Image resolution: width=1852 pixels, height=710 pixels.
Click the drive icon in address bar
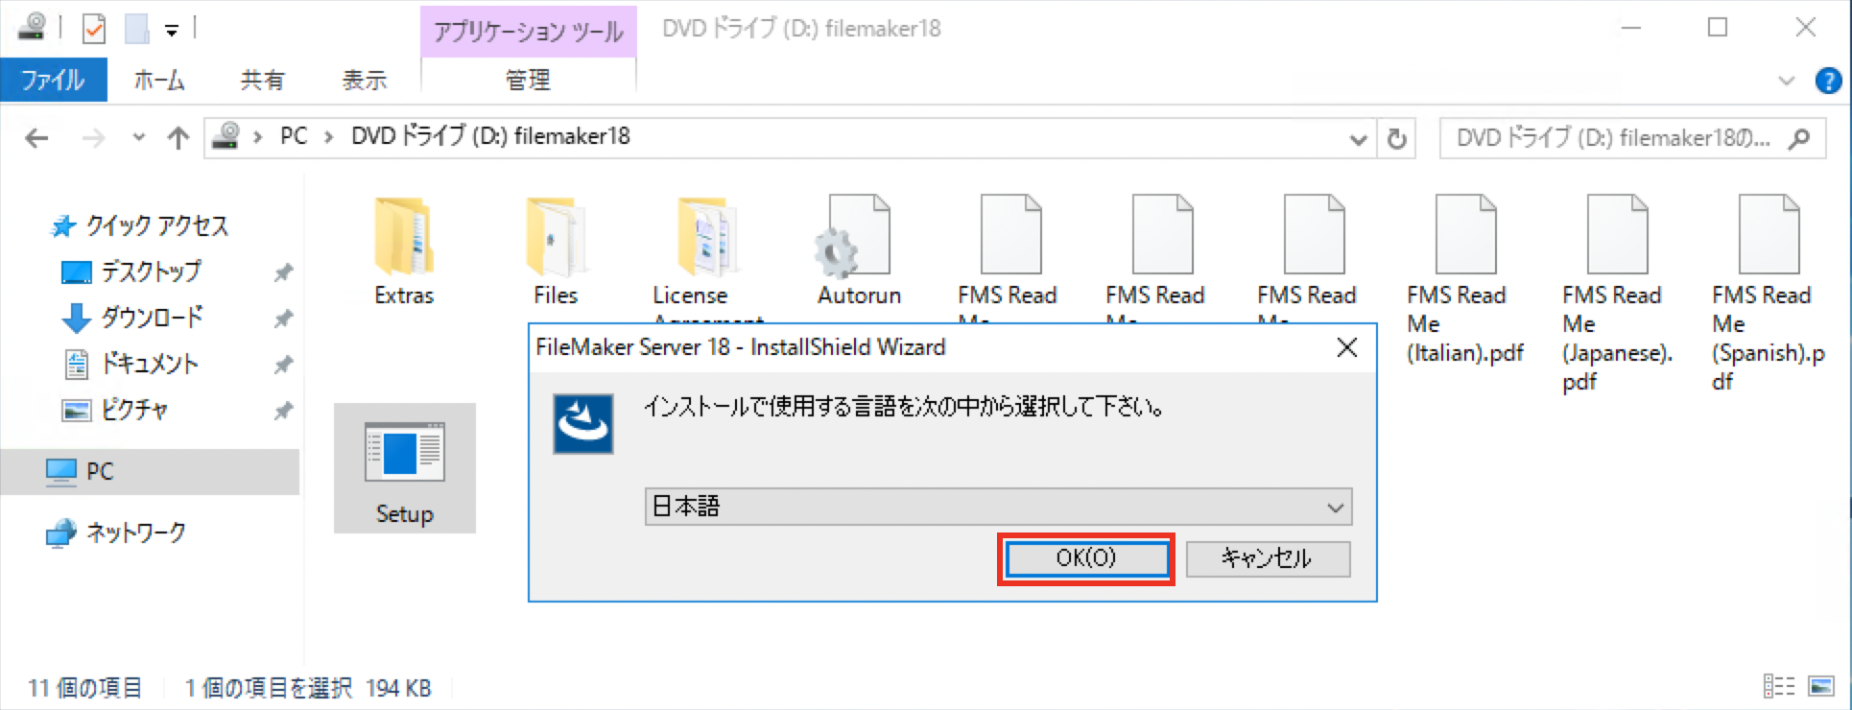pyautogui.click(x=226, y=136)
